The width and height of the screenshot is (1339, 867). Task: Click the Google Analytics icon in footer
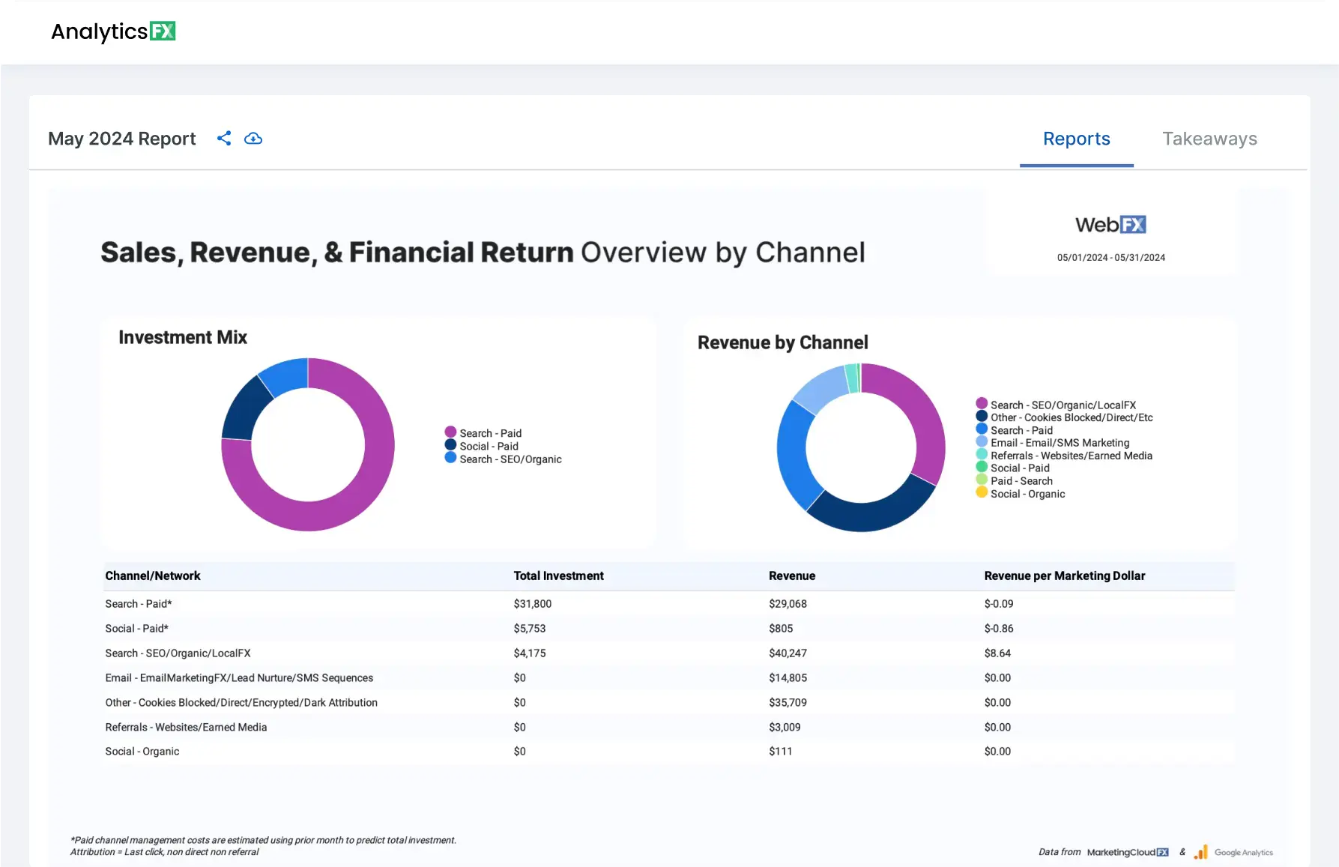1201,852
